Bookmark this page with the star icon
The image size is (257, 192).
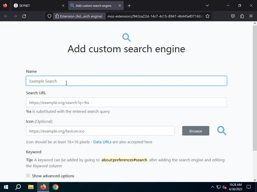(x=208, y=16)
